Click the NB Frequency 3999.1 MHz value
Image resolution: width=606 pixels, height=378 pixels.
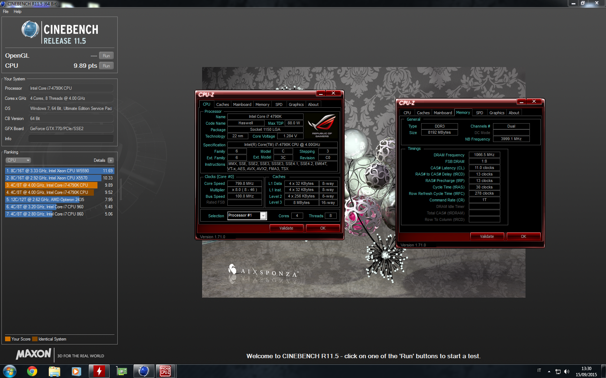tap(511, 139)
